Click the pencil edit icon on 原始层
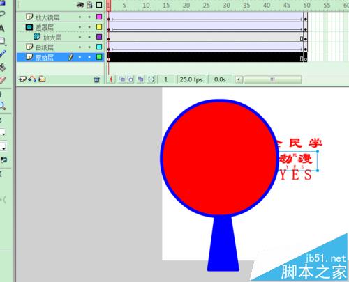 click(x=70, y=57)
